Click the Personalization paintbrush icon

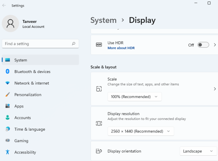click(8, 95)
